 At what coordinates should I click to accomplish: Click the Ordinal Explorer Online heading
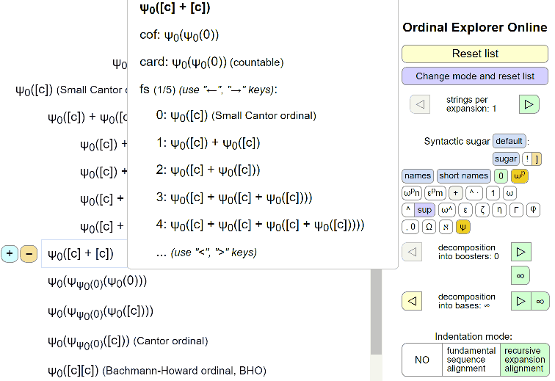pos(475,27)
